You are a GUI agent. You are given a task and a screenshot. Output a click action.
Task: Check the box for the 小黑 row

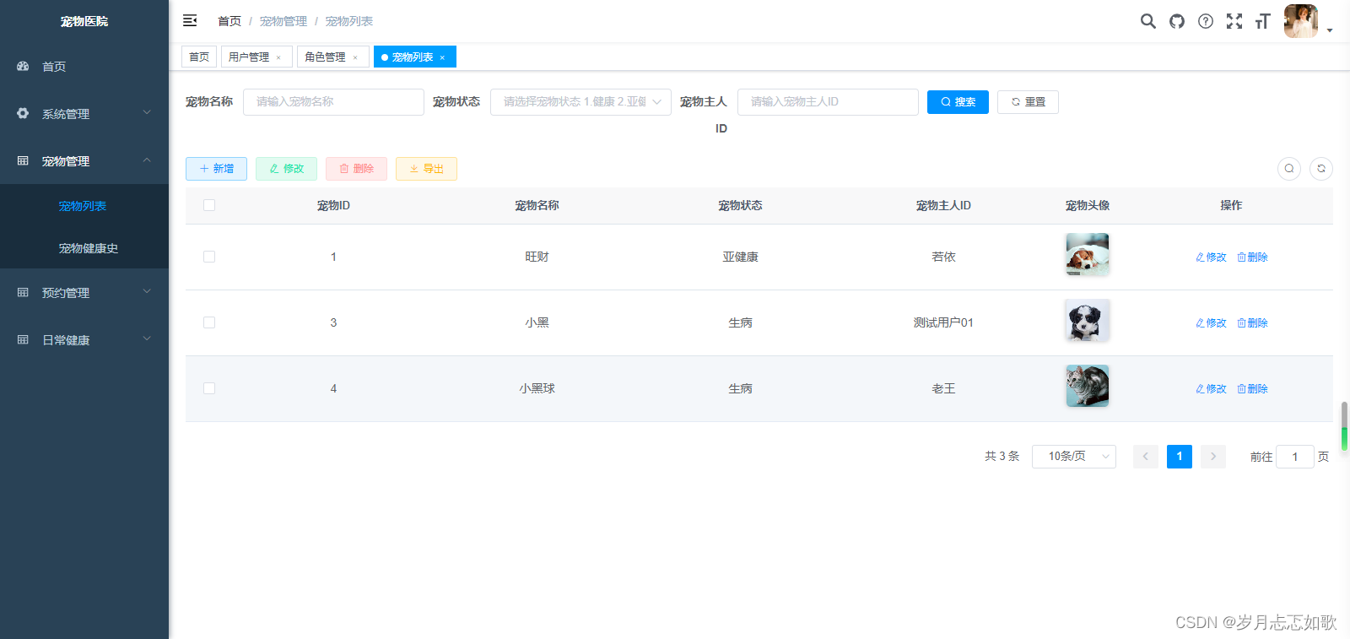pos(209,322)
